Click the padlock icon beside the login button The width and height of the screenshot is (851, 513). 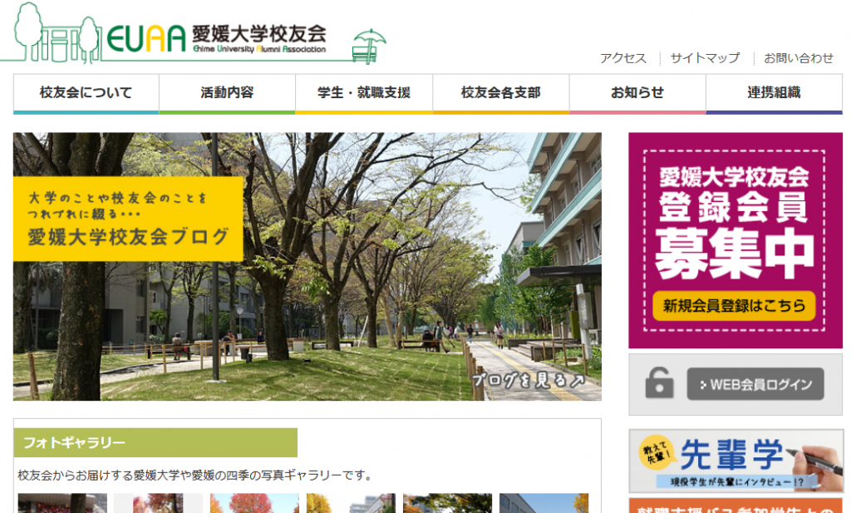pos(659,384)
